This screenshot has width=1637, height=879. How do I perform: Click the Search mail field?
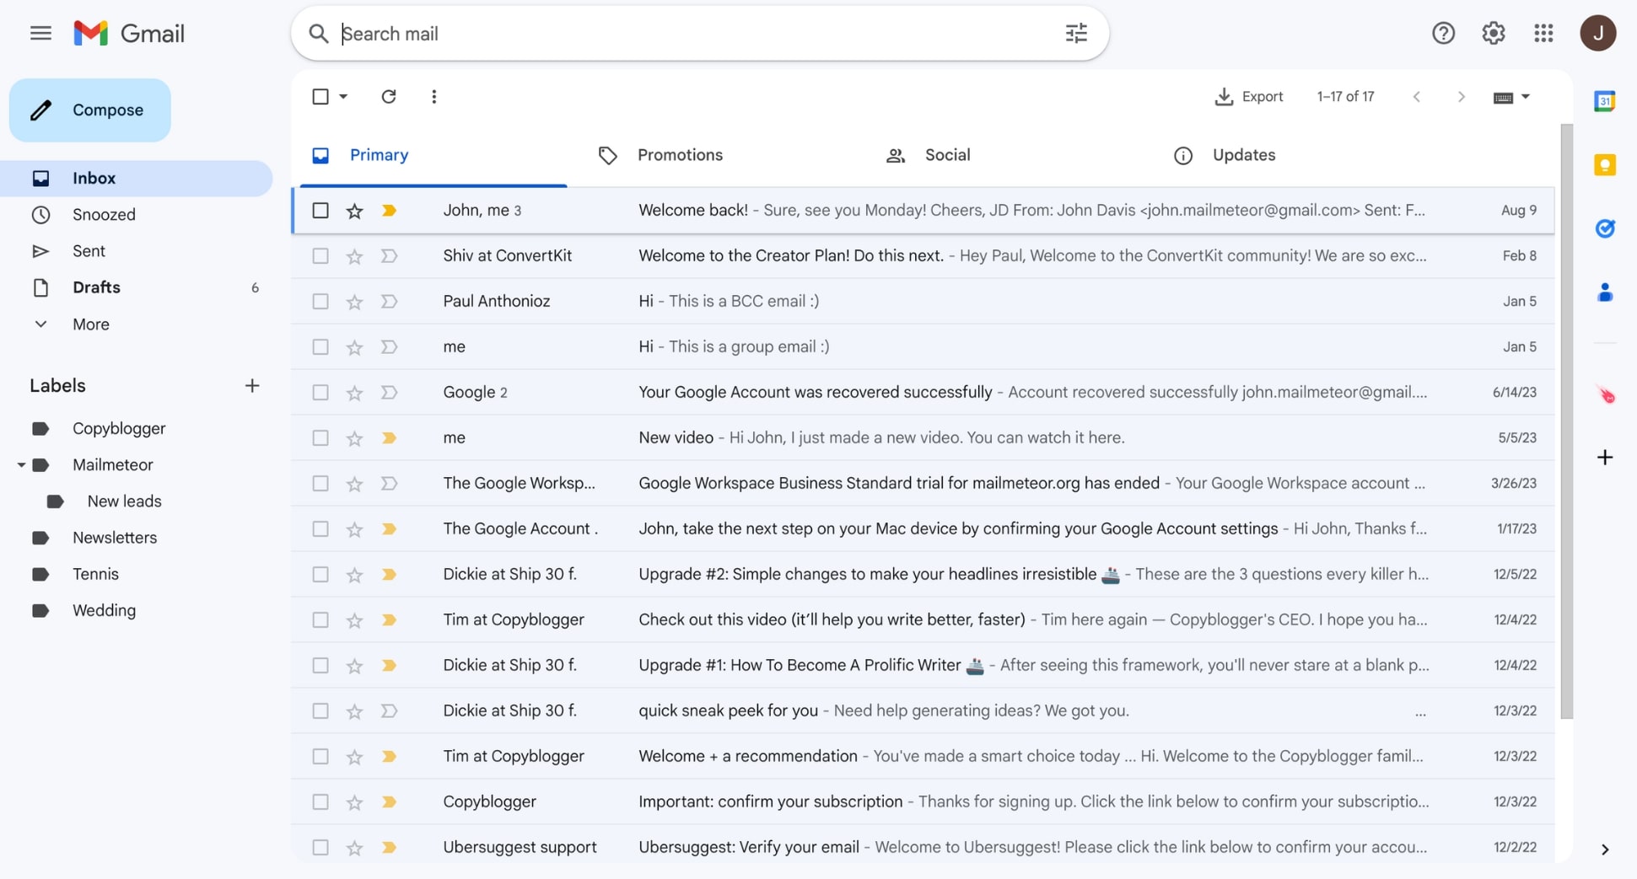tap(699, 34)
